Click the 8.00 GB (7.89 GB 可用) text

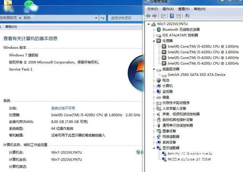click(69, 122)
